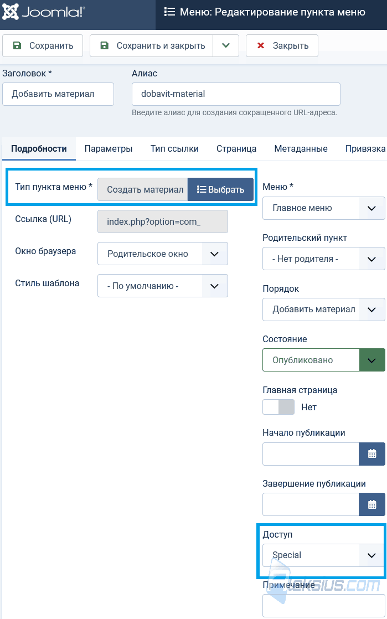Screen dimensions: 387x619
Task: Expand the Меню dropdown showing Главное меню
Action: tap(324, 208)
